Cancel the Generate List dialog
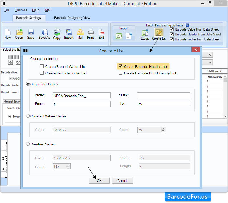The image size is (228, 203). 122,180
